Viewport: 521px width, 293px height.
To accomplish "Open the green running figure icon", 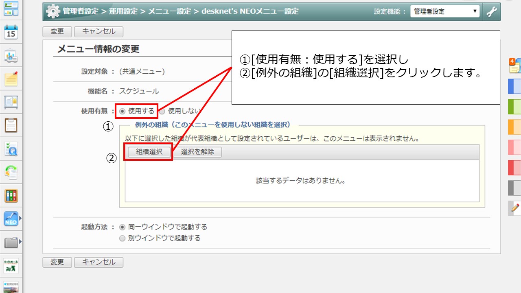I will [11, 266].
